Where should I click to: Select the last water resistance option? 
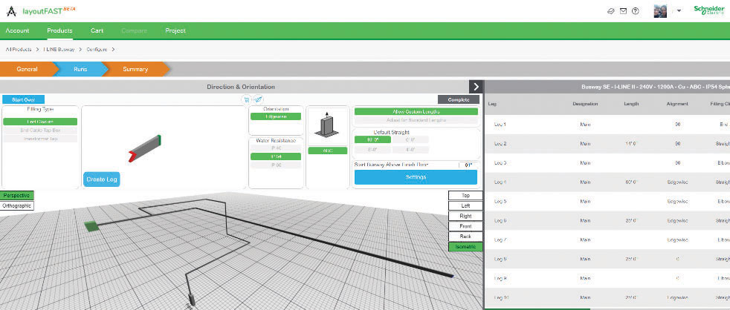click(x=276, y=165)
